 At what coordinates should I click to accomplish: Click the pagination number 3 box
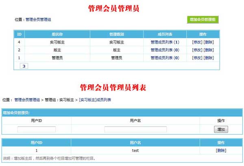24,66
